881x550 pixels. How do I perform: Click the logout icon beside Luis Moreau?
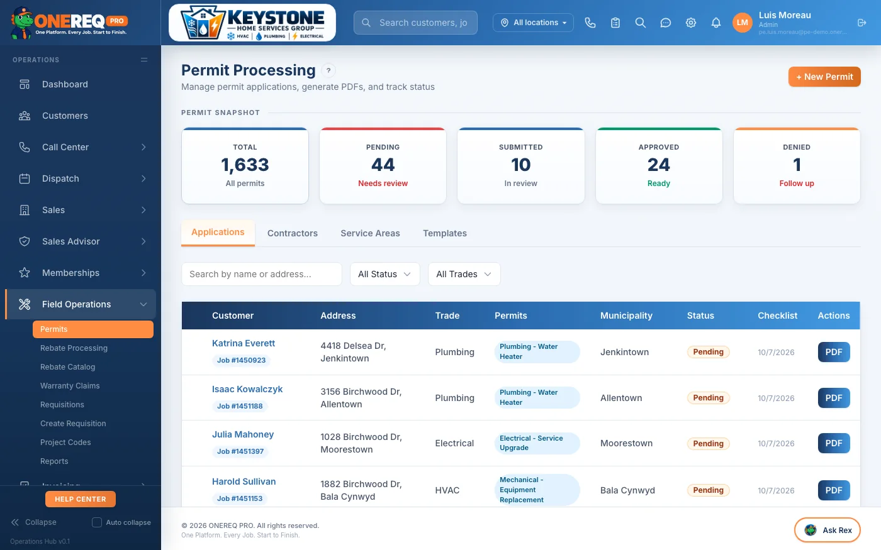tap(862, 23)
